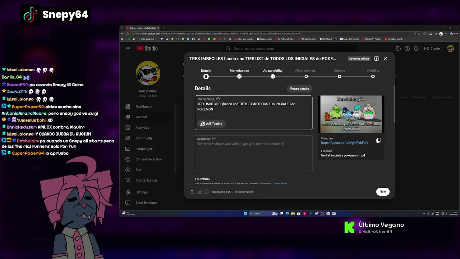Click the weather widget on taskbar
Screen dimensions: 460x259
[x=128, y=213]
